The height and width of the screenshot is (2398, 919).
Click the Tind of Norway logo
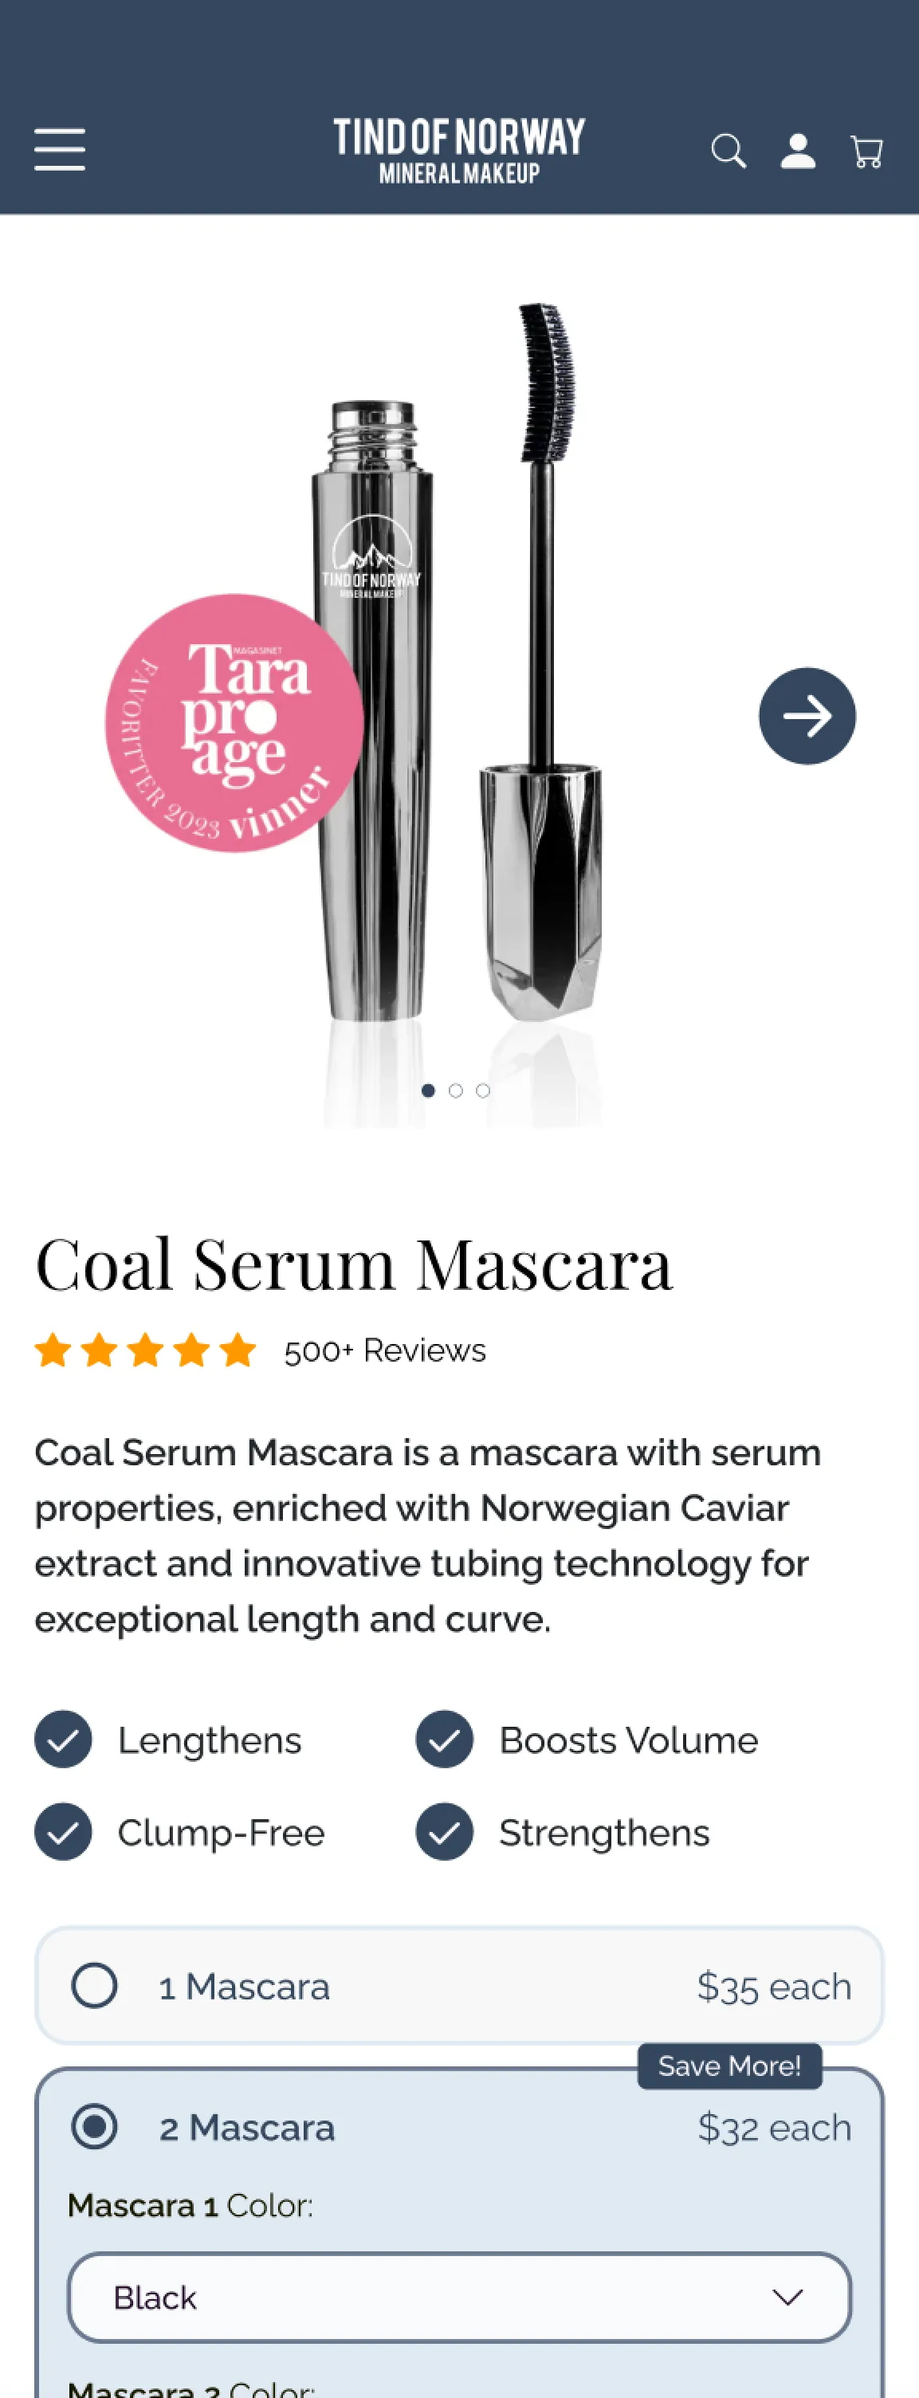point(459,150)
